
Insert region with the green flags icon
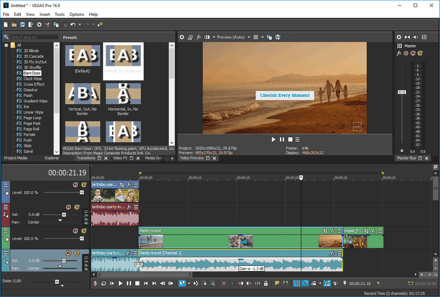[285, 283]
